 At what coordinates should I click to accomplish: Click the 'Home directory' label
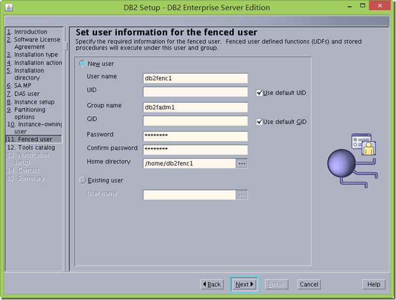(109, 162)
